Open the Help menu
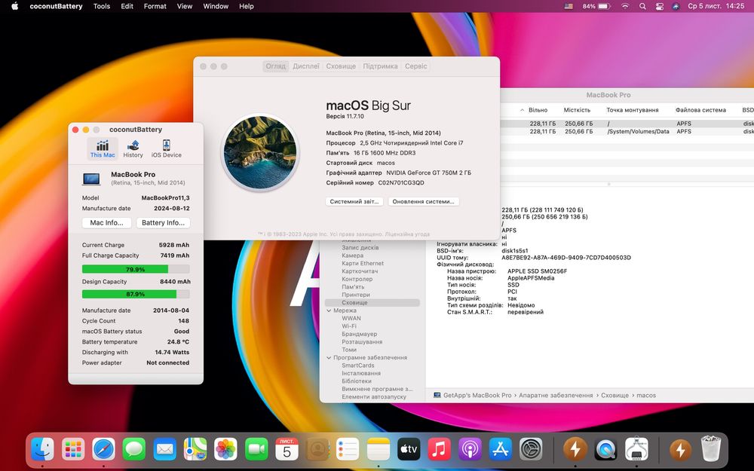Viewport: 754px width, 471px height. (x=247, y=6)
